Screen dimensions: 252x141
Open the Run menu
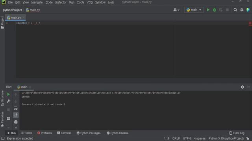click(72, 2)
